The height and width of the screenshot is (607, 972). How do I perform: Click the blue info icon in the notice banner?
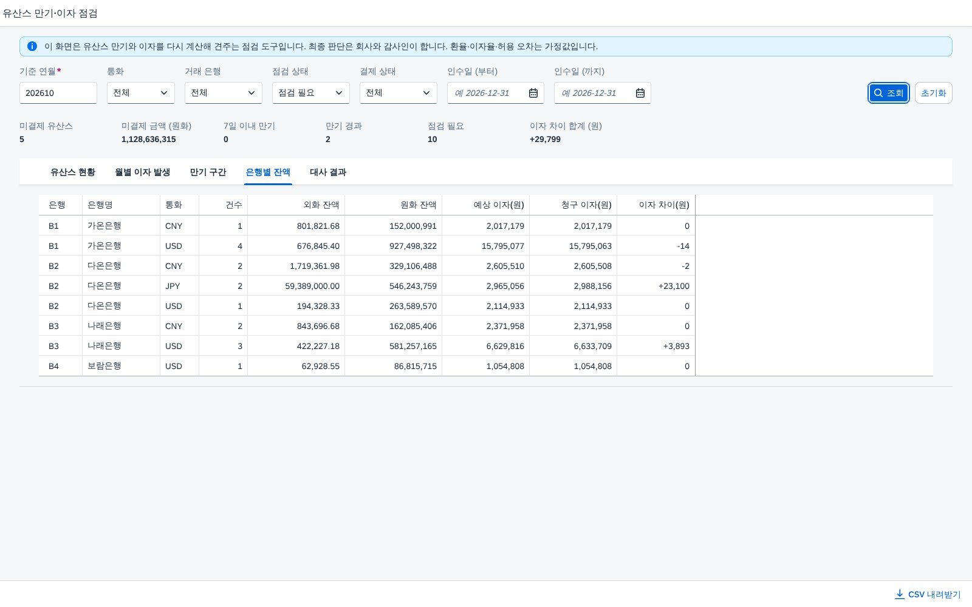(32, 46)
